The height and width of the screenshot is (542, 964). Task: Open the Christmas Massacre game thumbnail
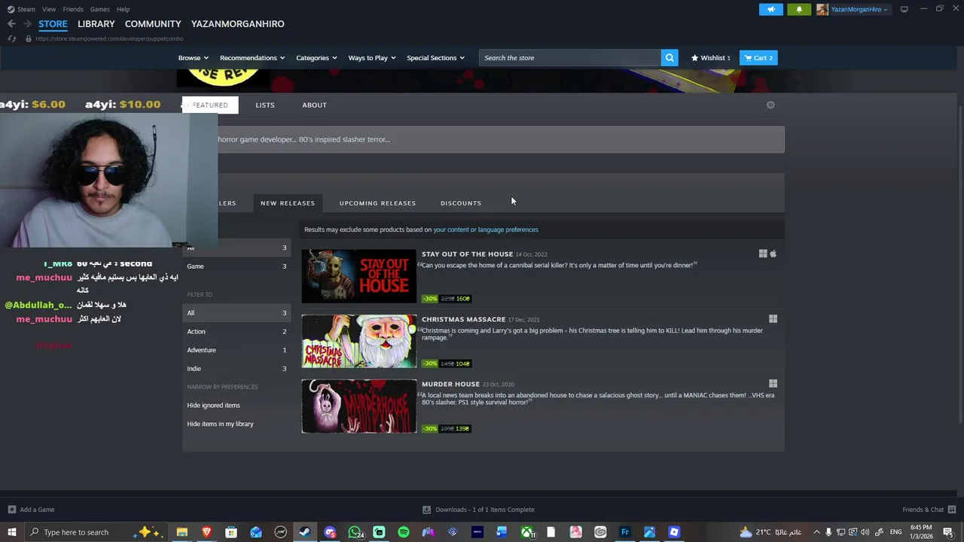pos(358,342)
